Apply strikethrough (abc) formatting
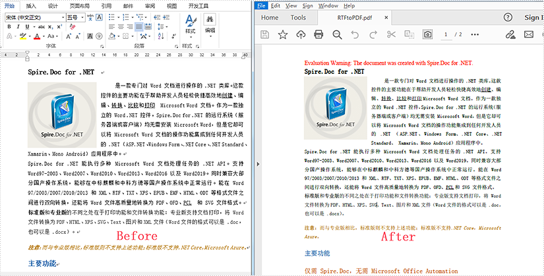 coord(42,27)
